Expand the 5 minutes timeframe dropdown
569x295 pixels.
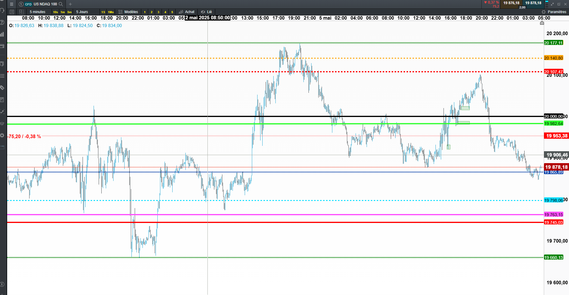click(x=38, y=12)
